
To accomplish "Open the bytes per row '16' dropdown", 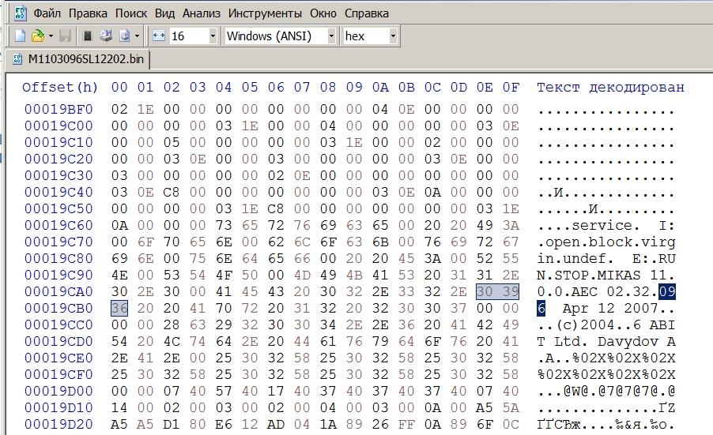I will 213,36.
